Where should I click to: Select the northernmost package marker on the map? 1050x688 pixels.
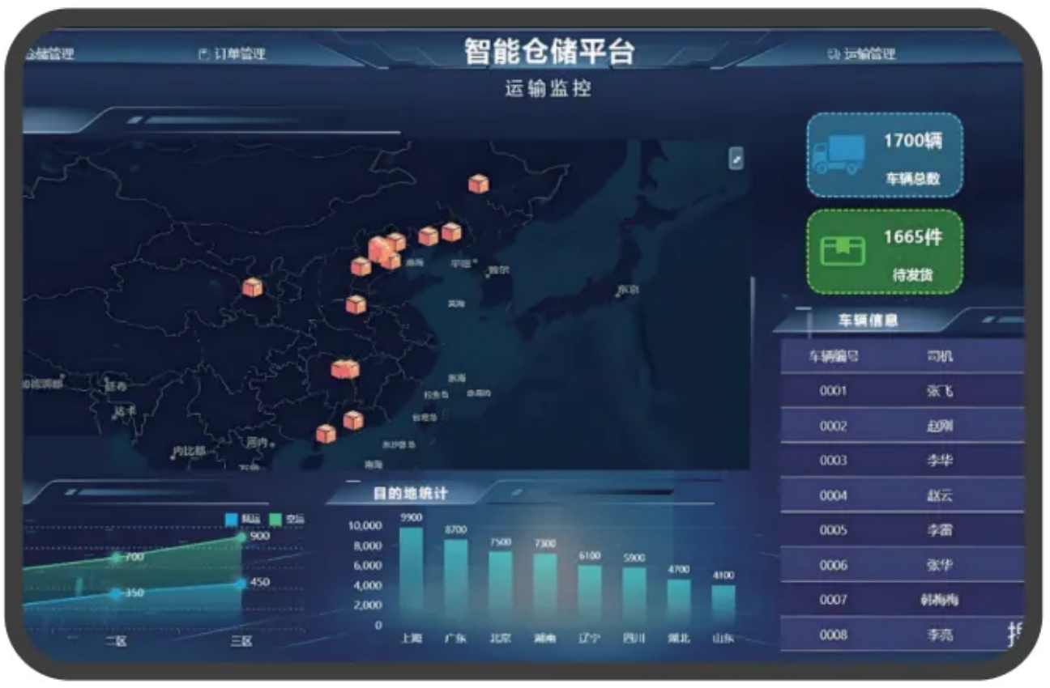(x=478, y=184)
